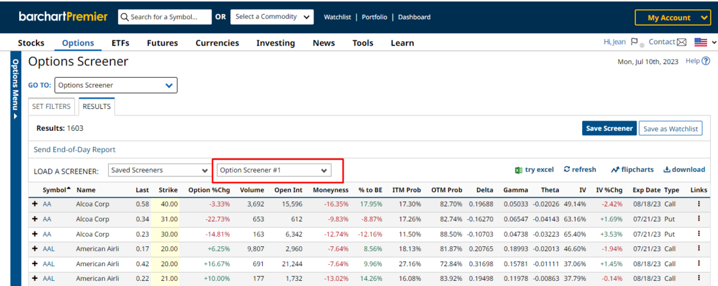
Task: Sort by the IV %Chg column header
Action: (x=608, y=190)
